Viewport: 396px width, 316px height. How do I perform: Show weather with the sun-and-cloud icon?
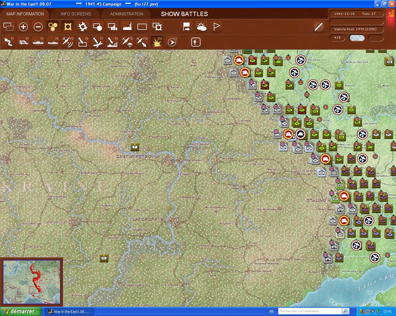201,27
